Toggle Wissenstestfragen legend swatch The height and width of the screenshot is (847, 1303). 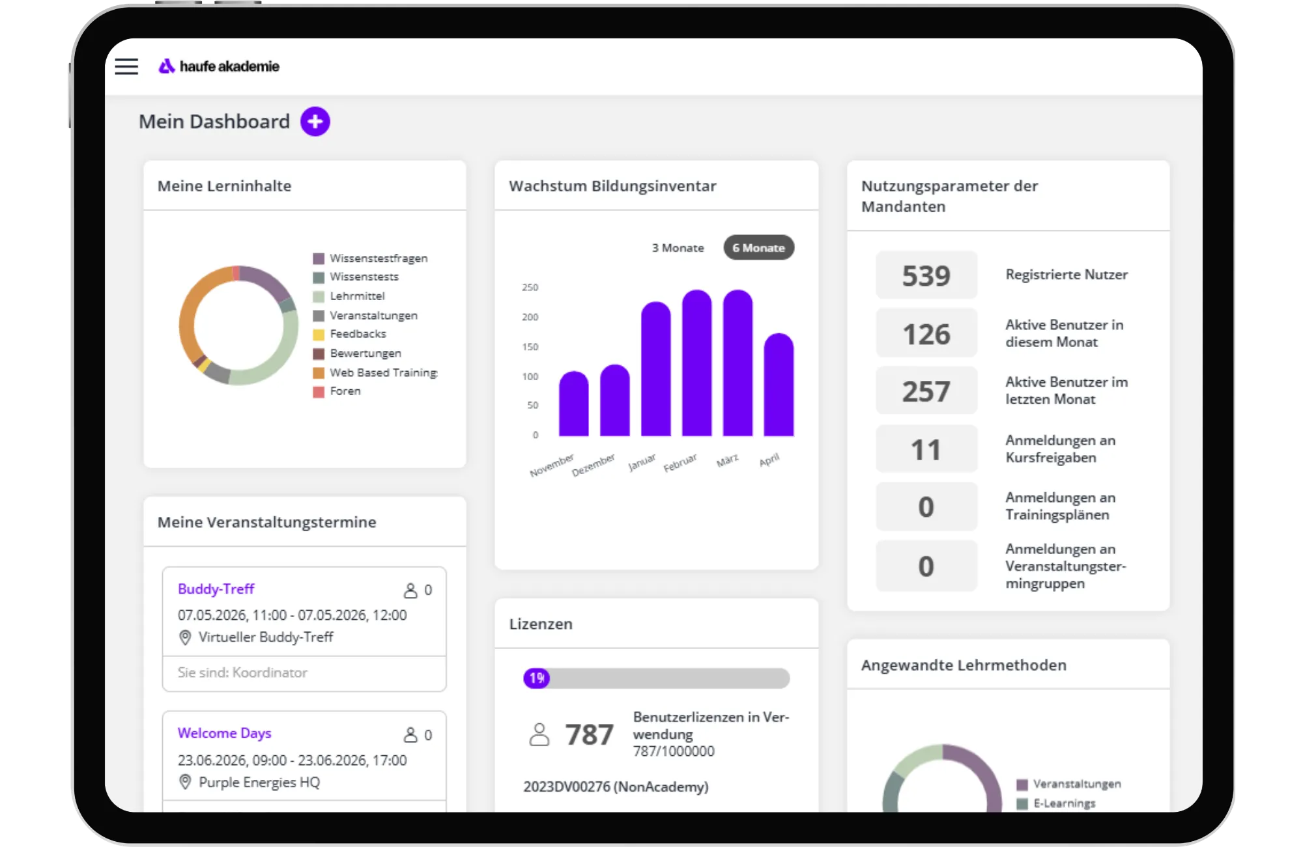(x=319, y=258)
